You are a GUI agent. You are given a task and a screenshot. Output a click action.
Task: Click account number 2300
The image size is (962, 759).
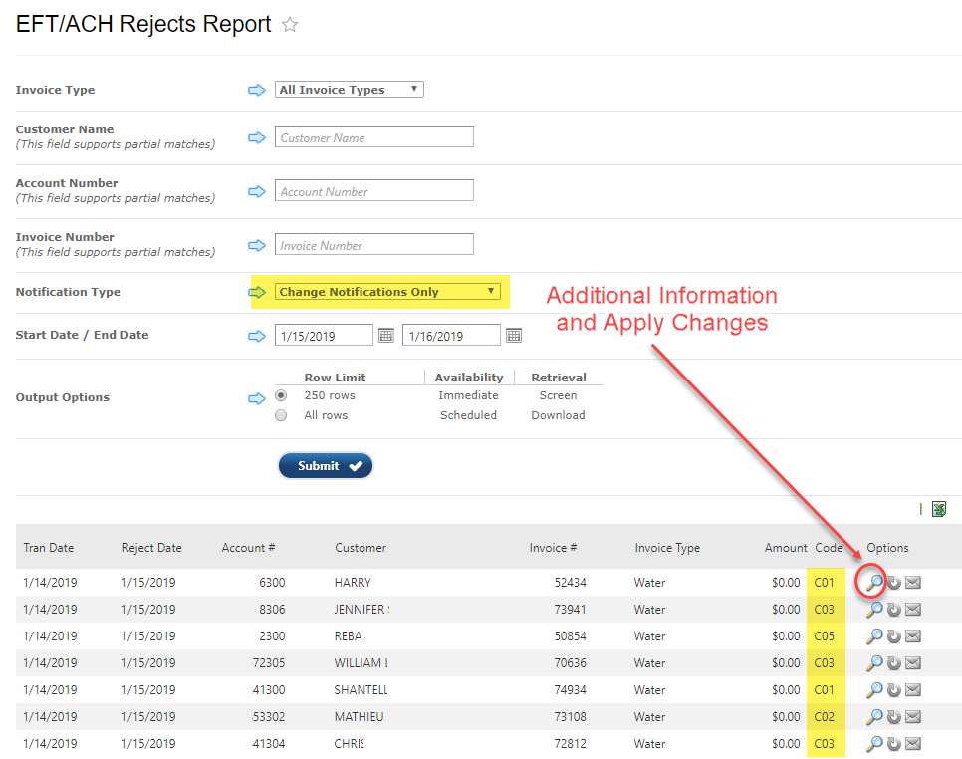click(x=273, y=636)
